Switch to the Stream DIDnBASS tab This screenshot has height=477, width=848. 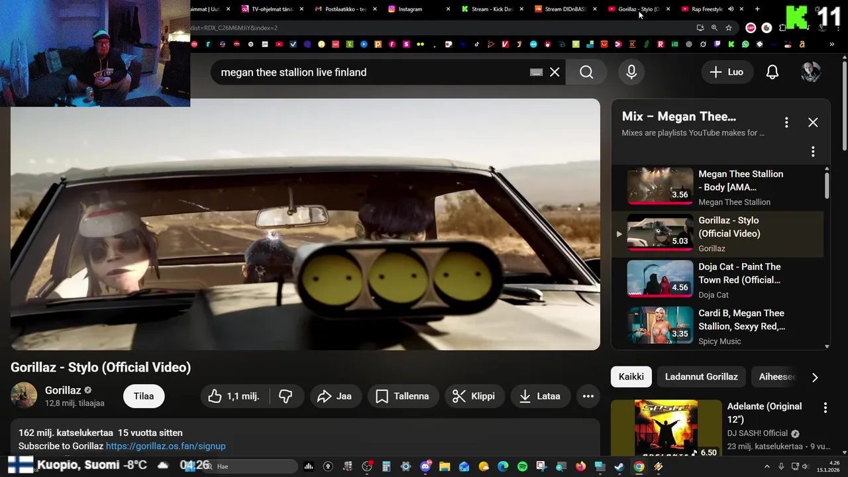[x=564, y=9]
